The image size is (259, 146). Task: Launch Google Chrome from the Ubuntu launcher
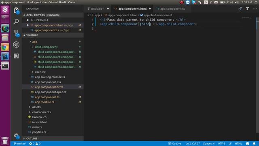pos(5,47)
